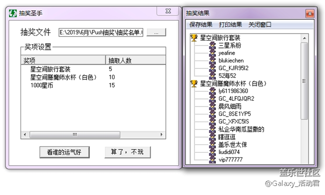This screenshot has height=195, width=325.
Task: Click avatar icon next to liudidi074
Action: (x=212, y=152)
